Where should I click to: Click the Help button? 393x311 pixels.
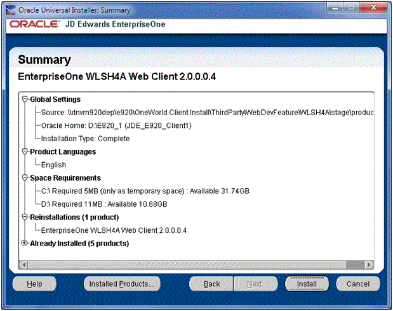pos(34,284)
